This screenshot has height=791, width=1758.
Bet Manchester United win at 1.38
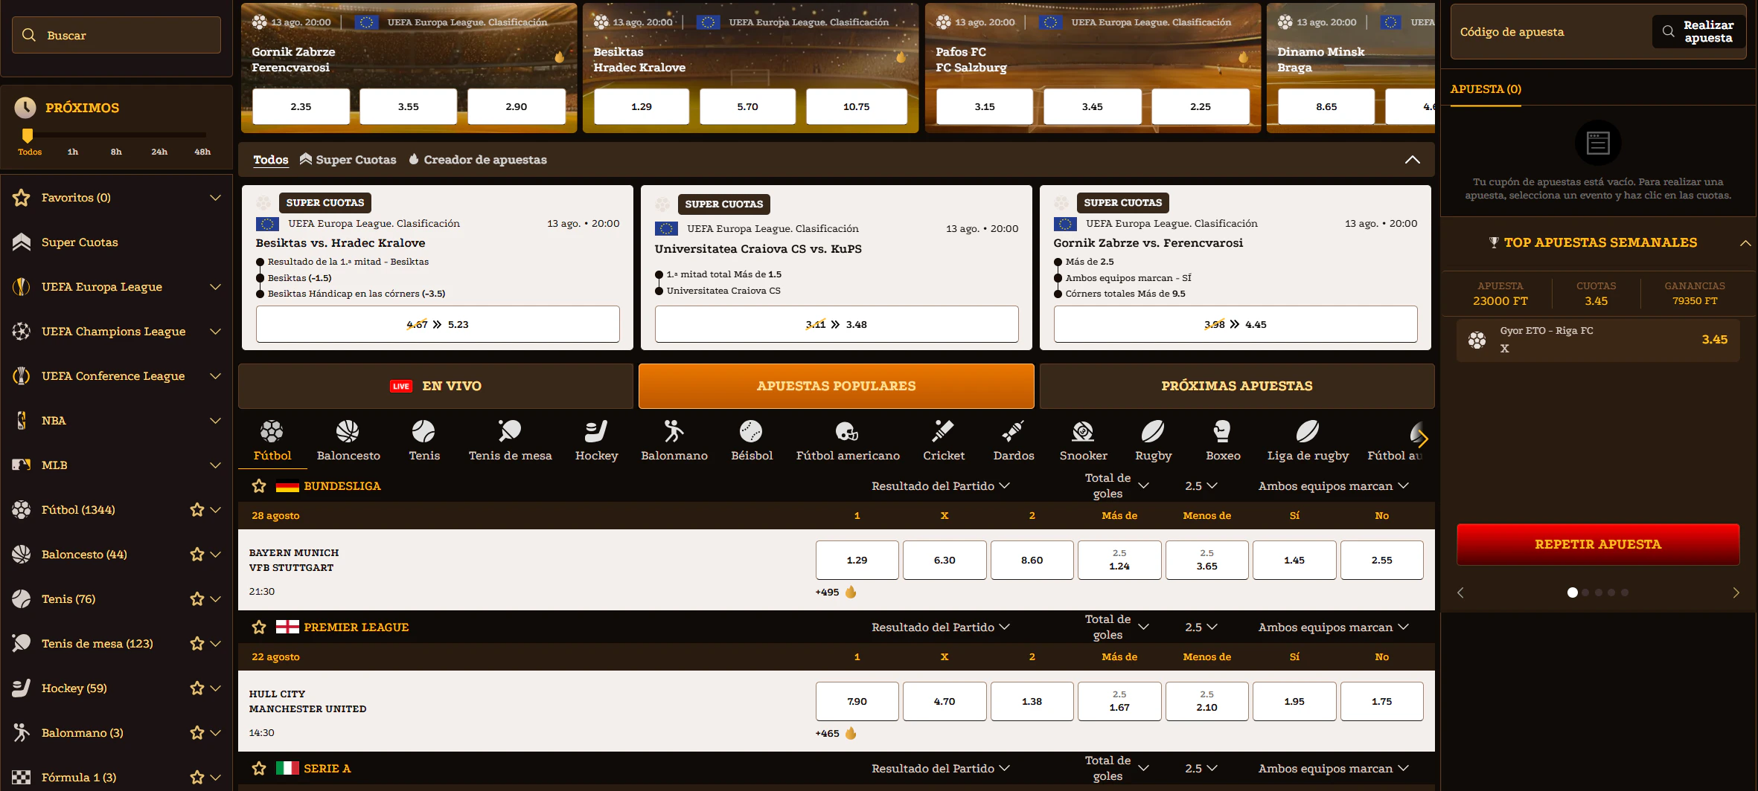pos(1032,701)
